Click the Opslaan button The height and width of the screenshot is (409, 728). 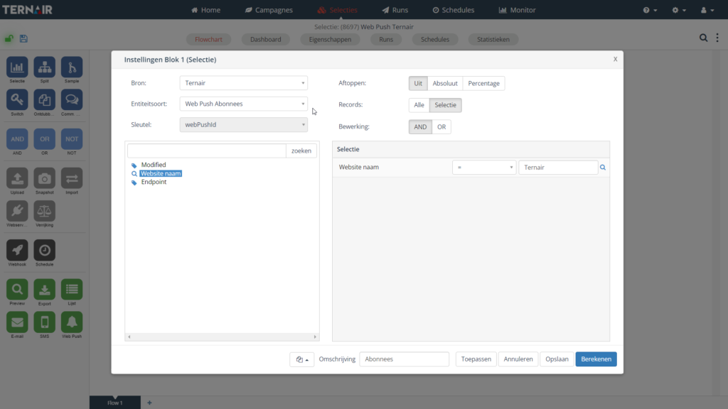[x=557, y=359]
